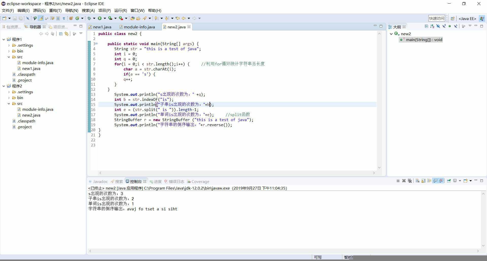This screenshot has height=261, width=487.
Task: Switch to the Javadoc tab
Action: 98,181
